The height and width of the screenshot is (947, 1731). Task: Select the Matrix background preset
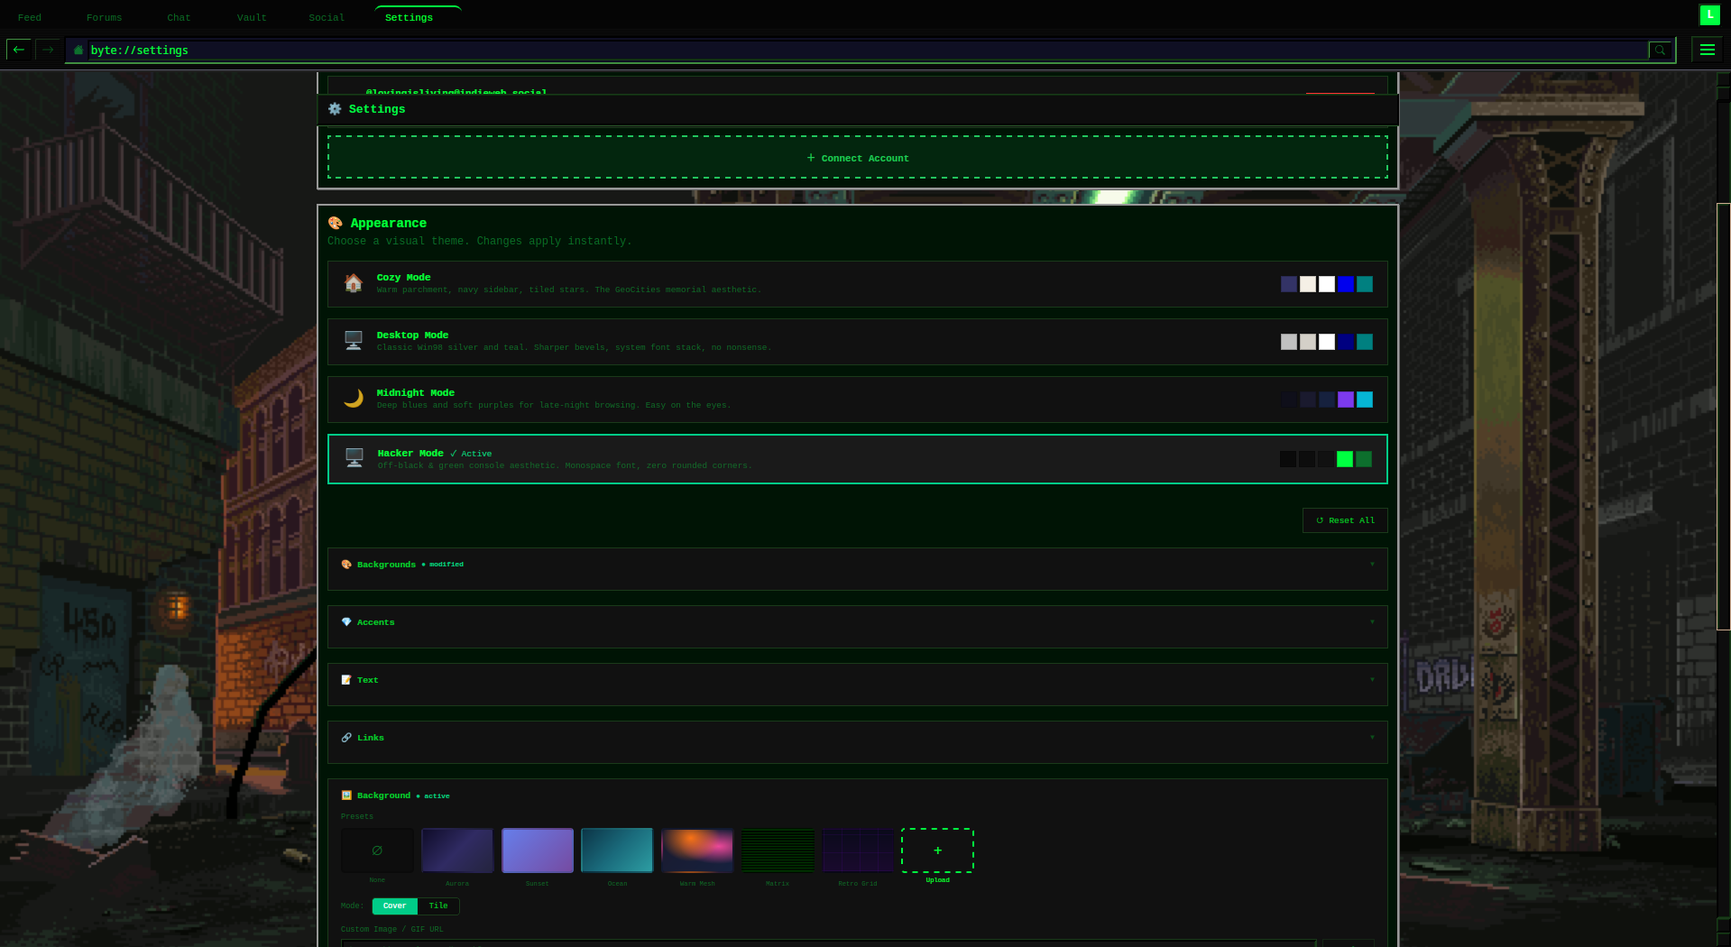click(x=777, y=850)
